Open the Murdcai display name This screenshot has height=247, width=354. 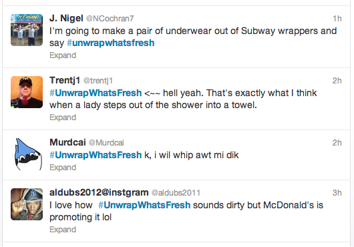[67, 142]
